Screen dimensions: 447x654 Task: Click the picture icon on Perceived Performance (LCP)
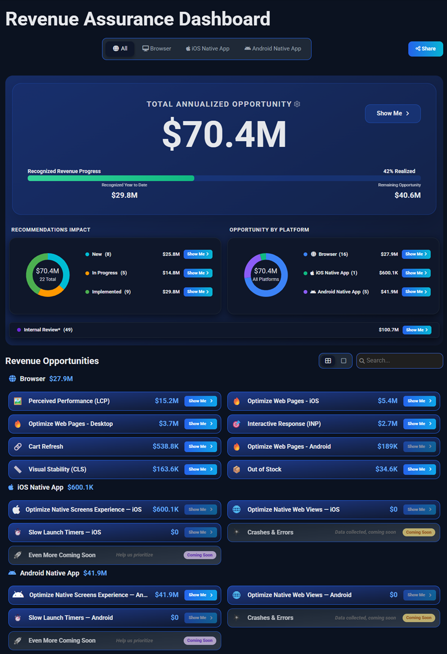tap(18, 401)
